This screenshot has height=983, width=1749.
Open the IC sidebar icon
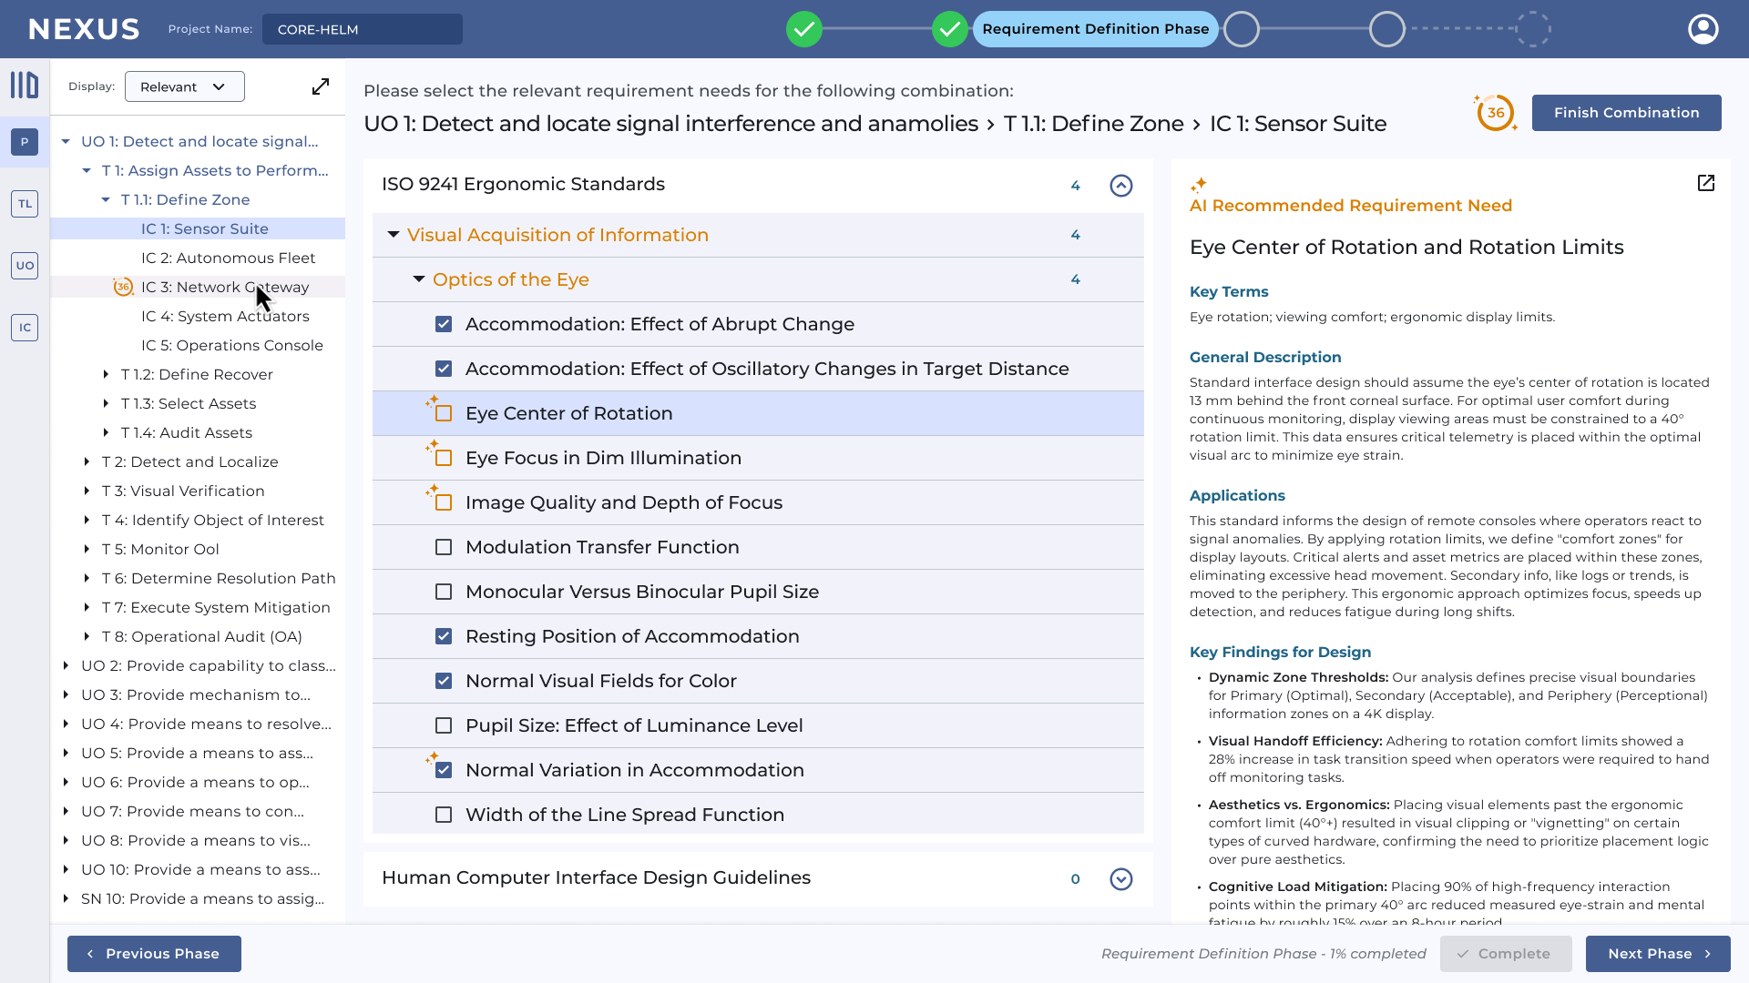(x=25, y=328)
